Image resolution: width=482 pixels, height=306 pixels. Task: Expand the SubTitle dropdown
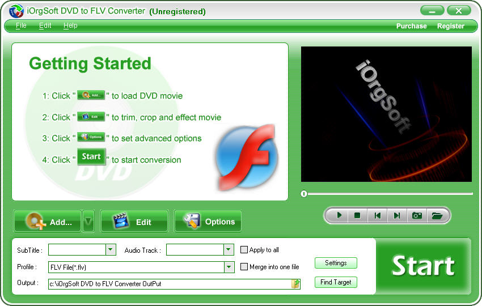point(111,250)
